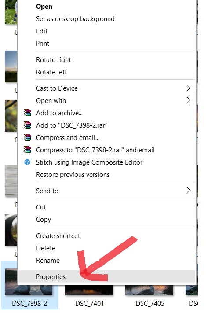The image size is (208, 316).
Task: Click the DSC_7398-2 file label
Action: click(29, 304)
